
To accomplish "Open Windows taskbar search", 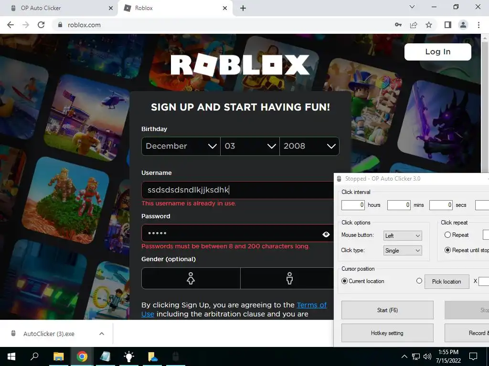I will [34, 356].
